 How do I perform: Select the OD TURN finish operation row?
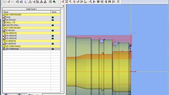point(31,49)
